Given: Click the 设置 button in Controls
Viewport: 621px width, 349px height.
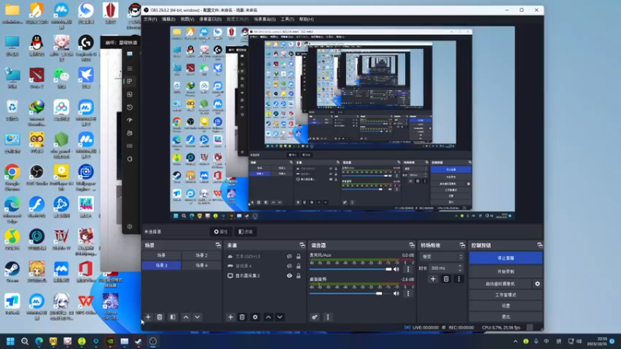Looking at the screenshot, I should [506, 306].
